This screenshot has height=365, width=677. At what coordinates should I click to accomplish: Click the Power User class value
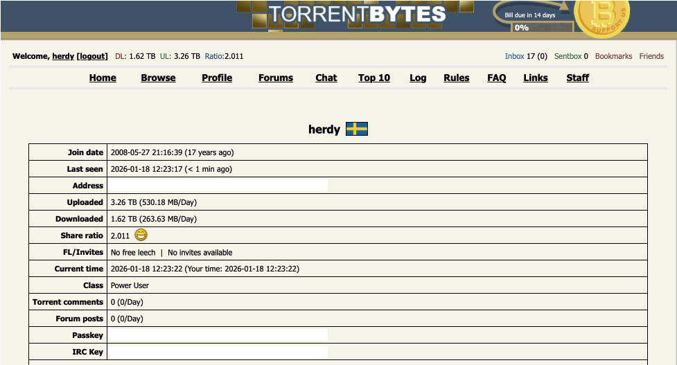pos(130,285)
